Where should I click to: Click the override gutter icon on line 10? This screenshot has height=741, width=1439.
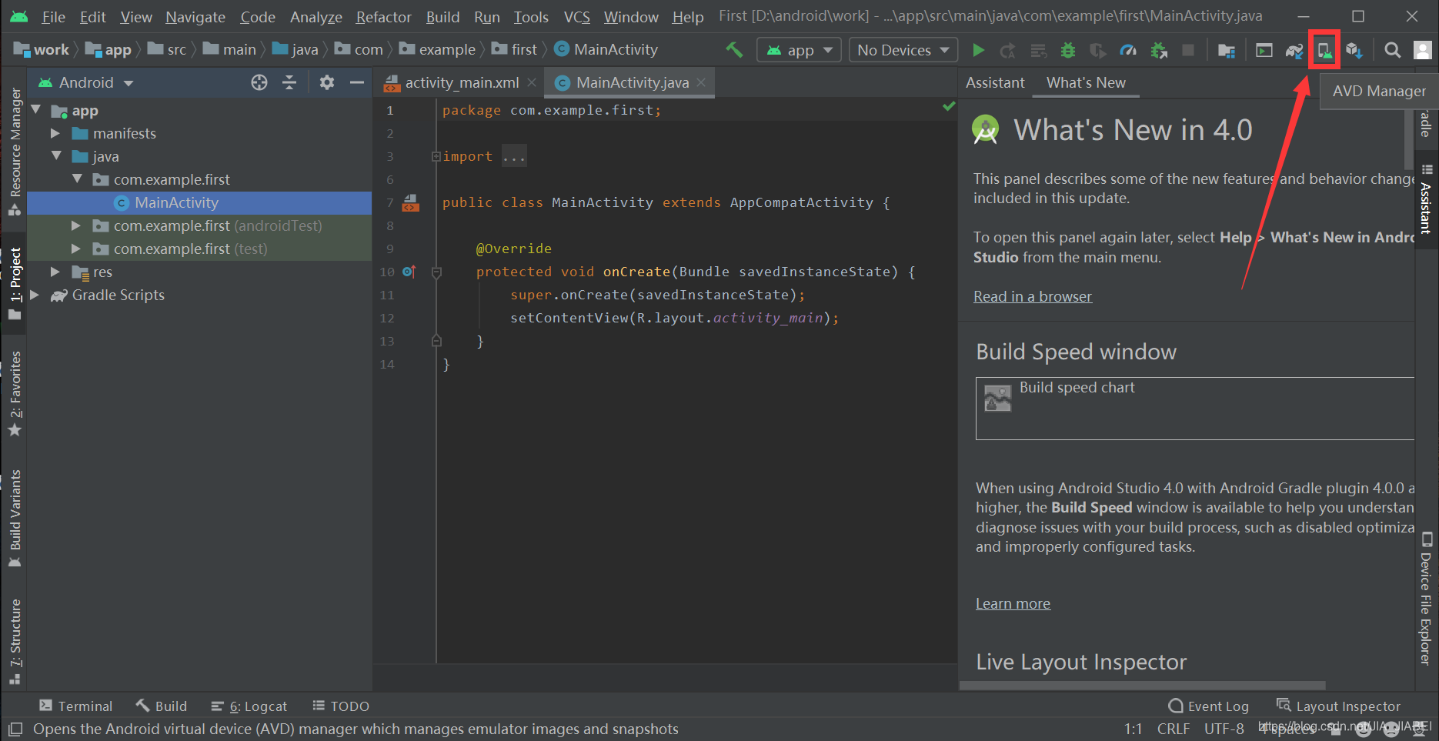click(x=409, y=272)
